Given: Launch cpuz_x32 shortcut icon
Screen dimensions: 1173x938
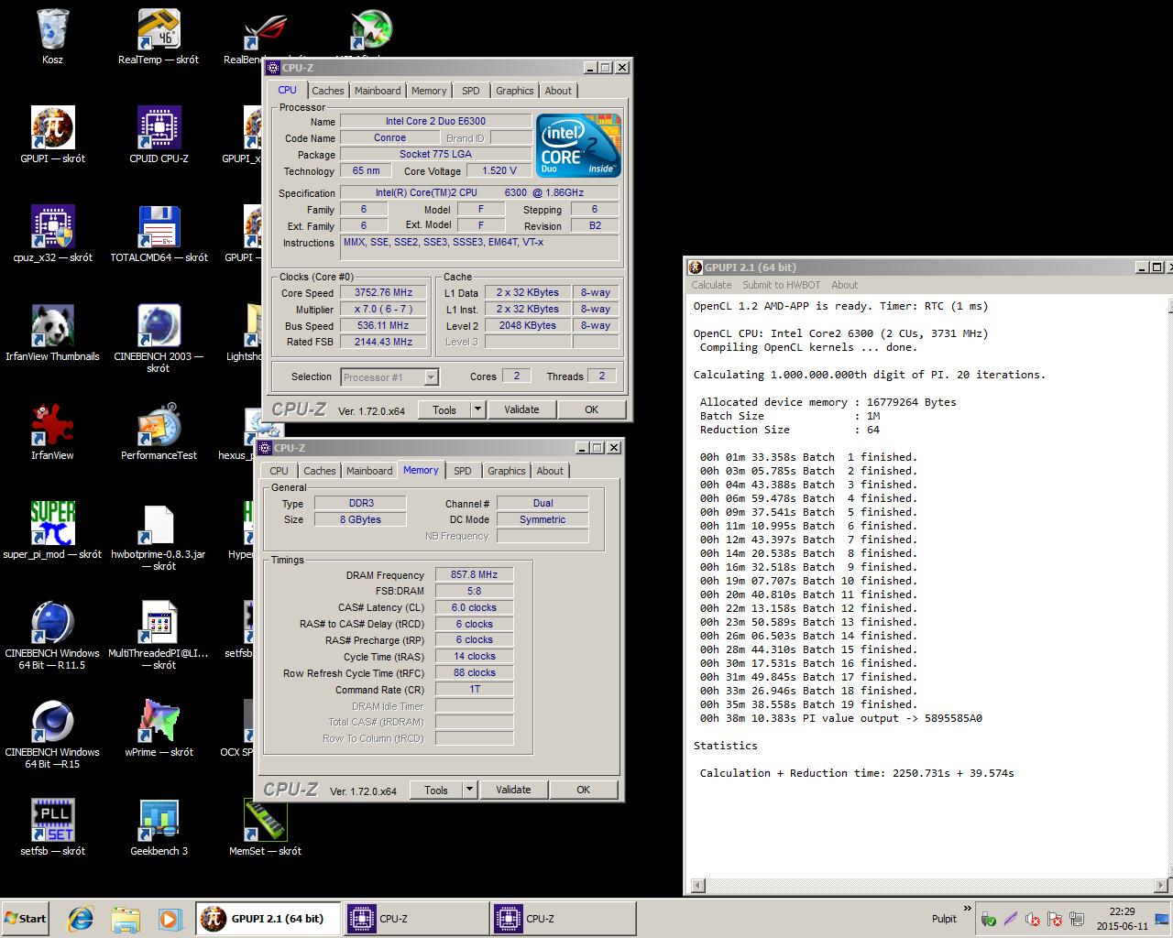Looking at the screenshot, I should coord(52,234).
